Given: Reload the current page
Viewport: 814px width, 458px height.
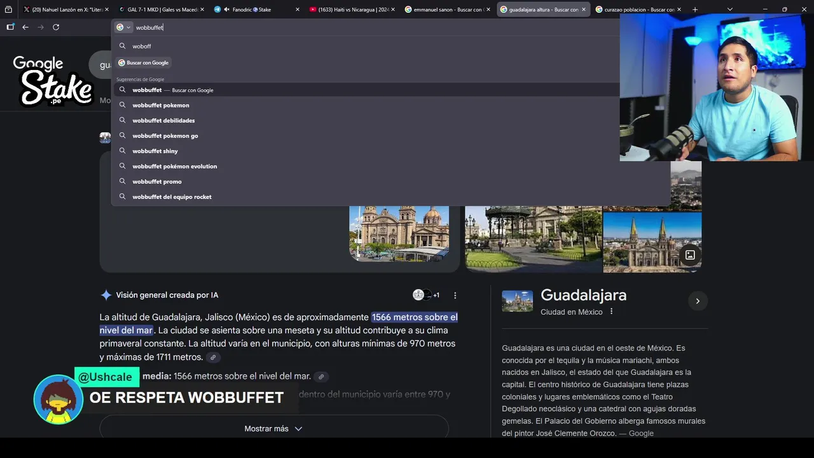Looking at the screenshot, I should [x=56, y=27].
